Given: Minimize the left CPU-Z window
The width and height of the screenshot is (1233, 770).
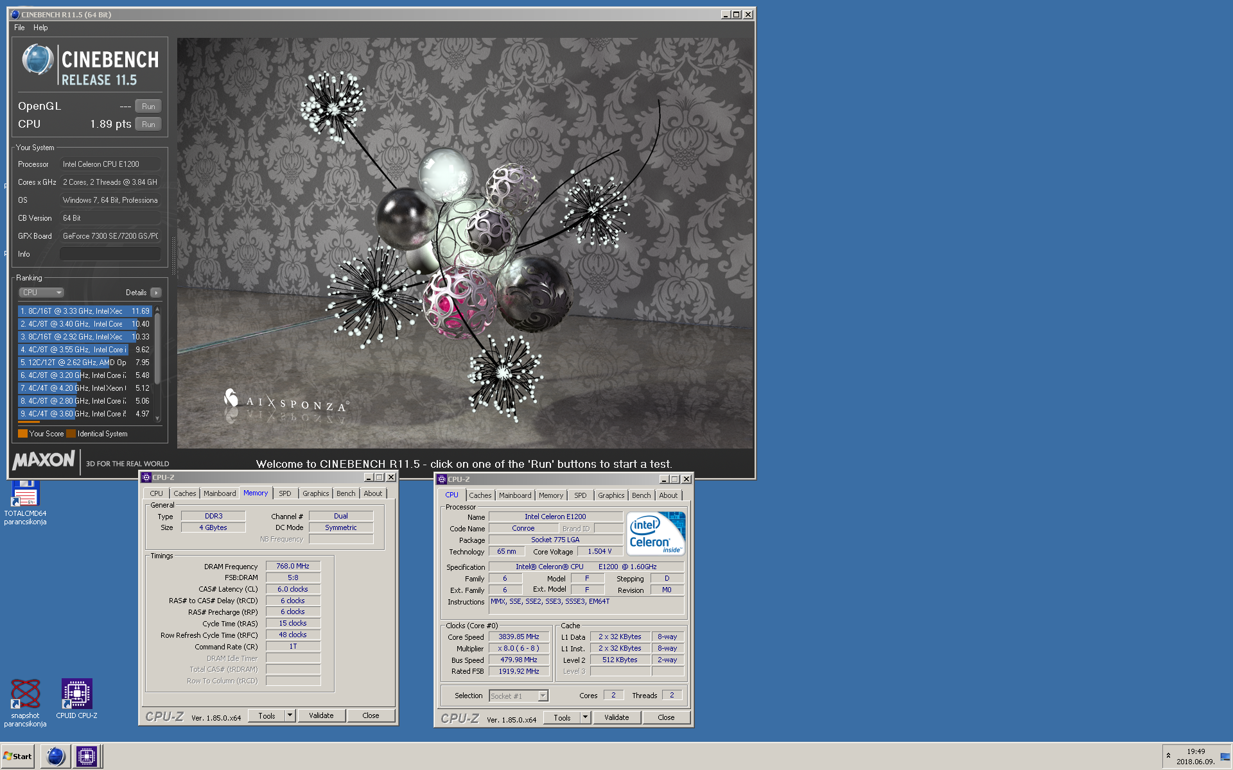Looking at the screenshot, I should pyautogui.click(x=369, y=477).
